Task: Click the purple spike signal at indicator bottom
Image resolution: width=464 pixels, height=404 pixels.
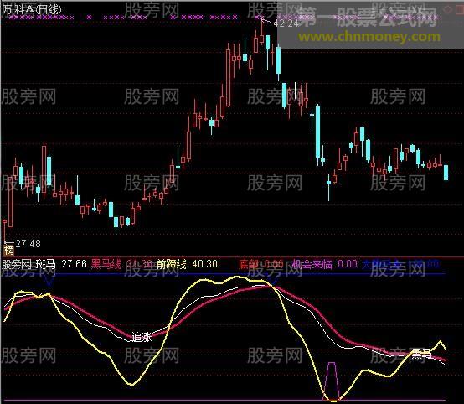Action: (x=332, y=381)
